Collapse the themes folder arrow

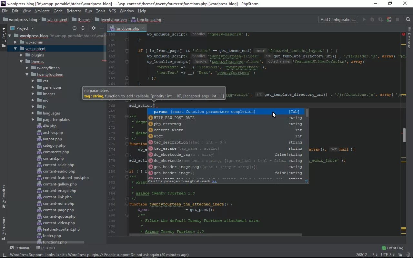tap(21, 62)
